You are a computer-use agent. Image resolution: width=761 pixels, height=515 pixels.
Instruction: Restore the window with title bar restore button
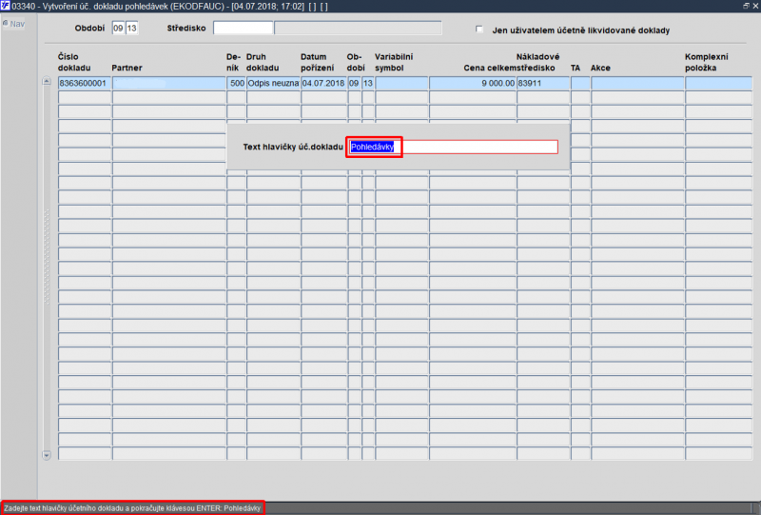[x=746, y=6]
